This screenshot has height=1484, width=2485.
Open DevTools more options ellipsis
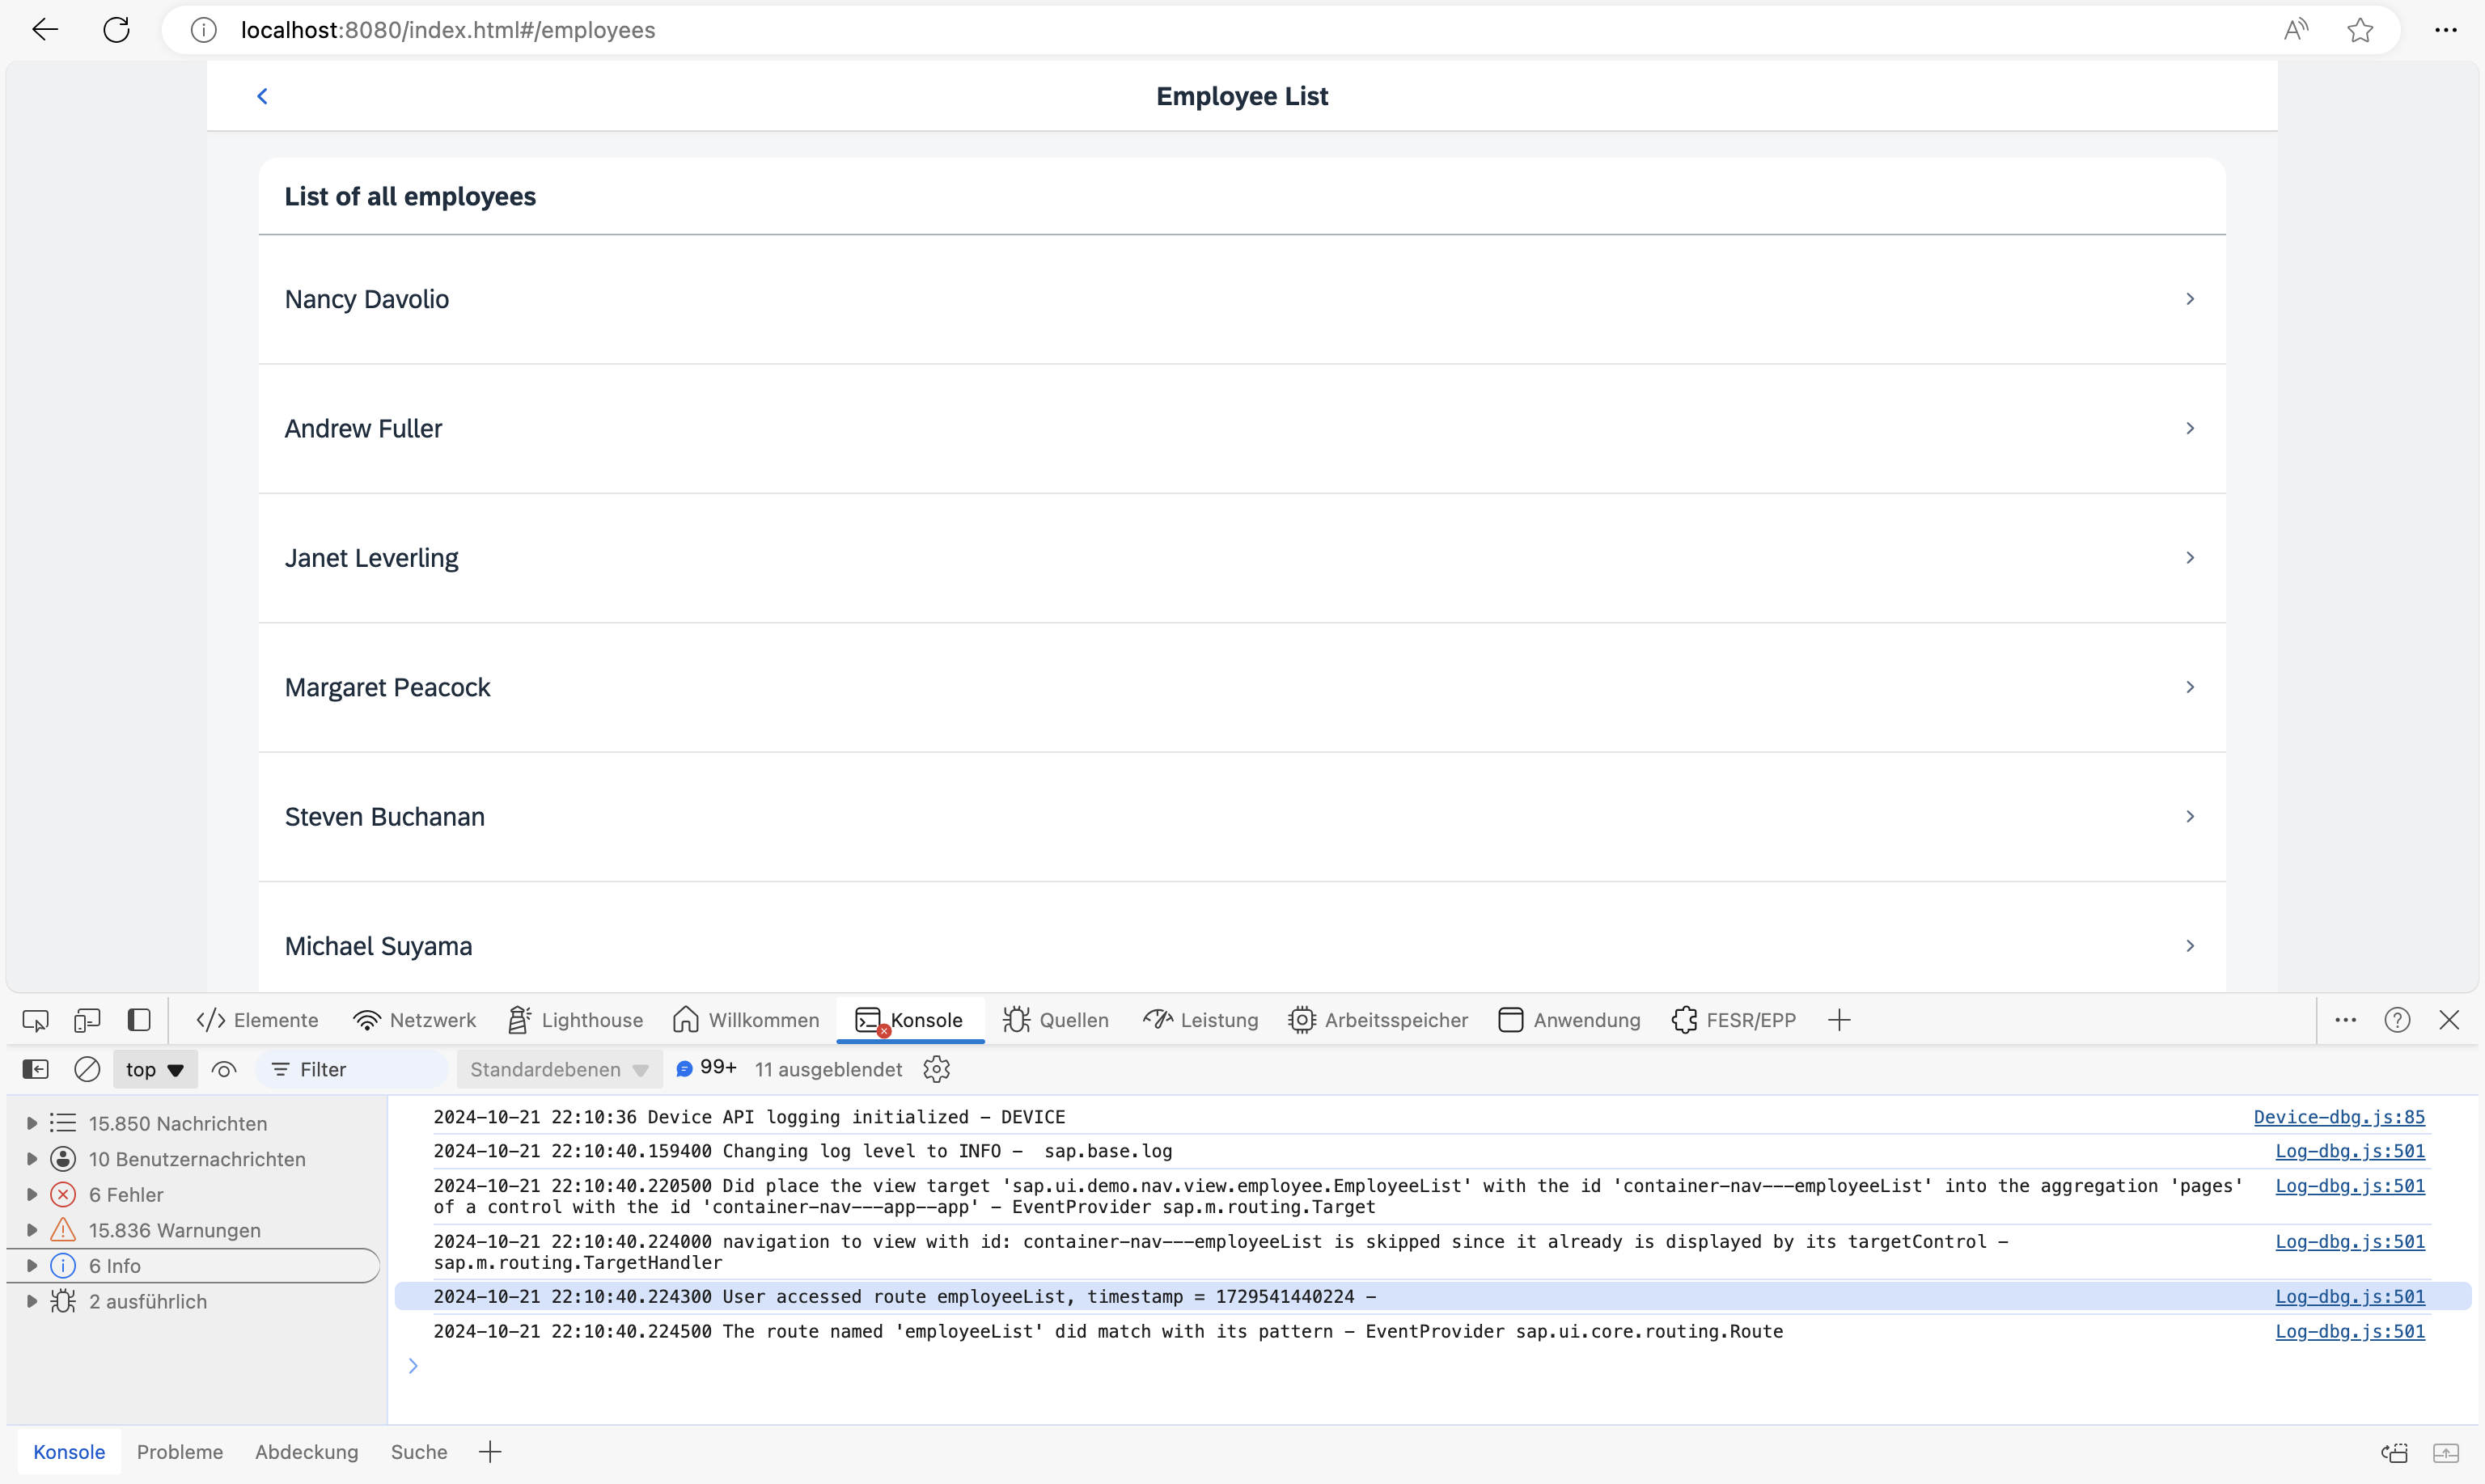[2346, 1020]
